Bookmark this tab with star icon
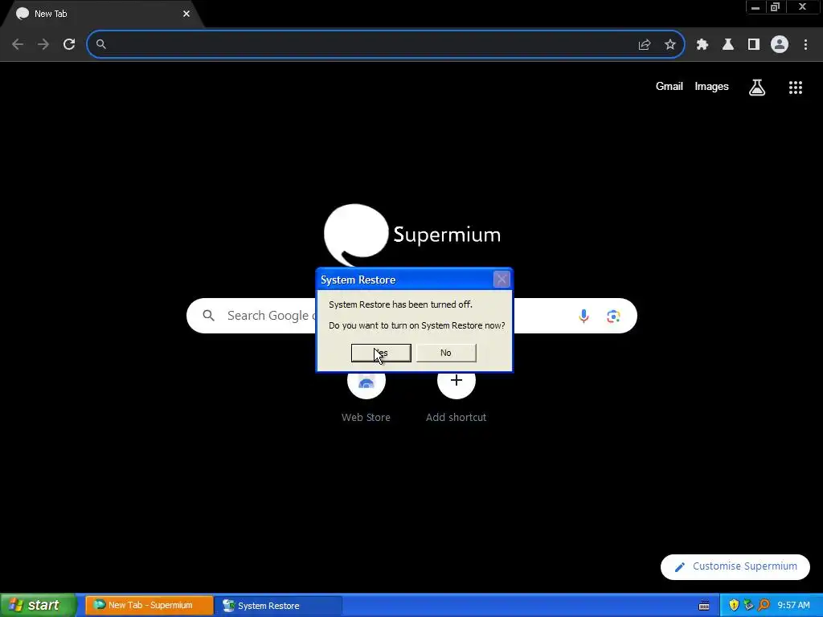Image resolution: width=823 pixels, height=617 pixels. pos(670,45)
